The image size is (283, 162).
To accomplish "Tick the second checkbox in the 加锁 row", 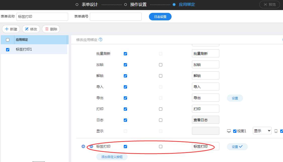I will [161, 65].
